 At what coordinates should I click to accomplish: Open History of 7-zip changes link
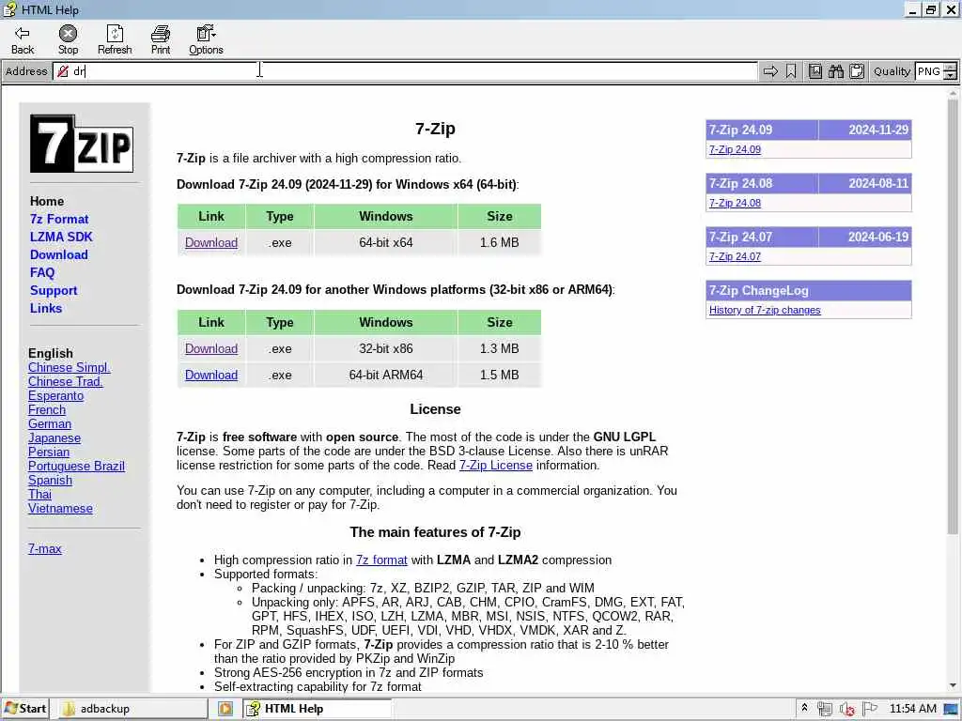765,310
